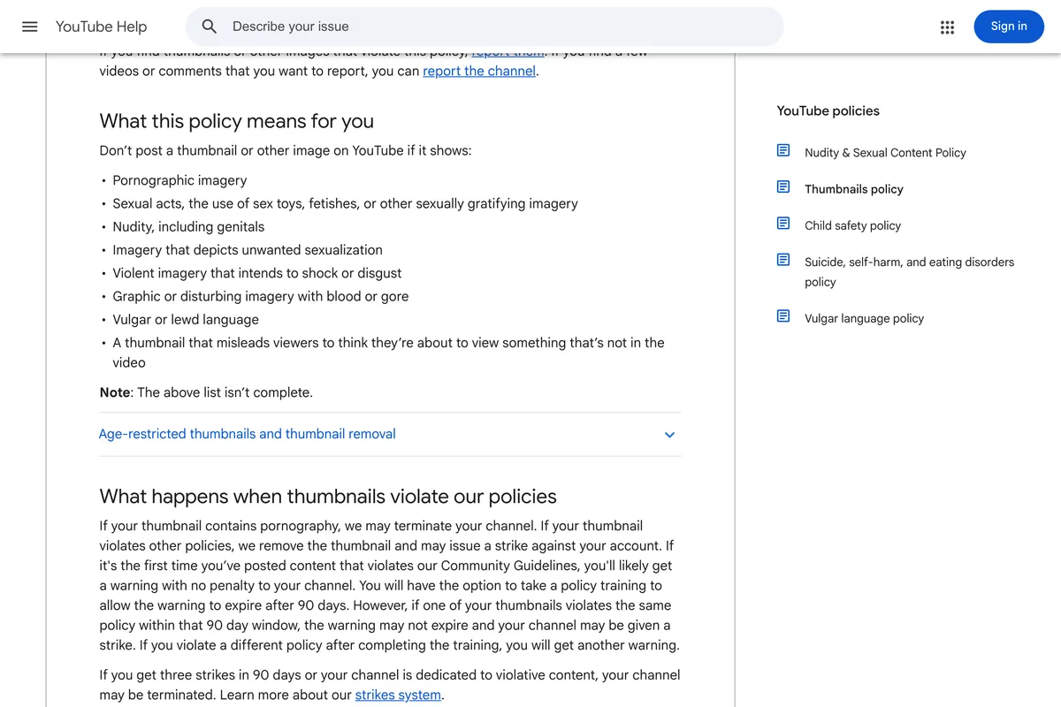Click the Child safety policy document icon
This screenshot has height=707, width=1061.
(x=783, y=224)
